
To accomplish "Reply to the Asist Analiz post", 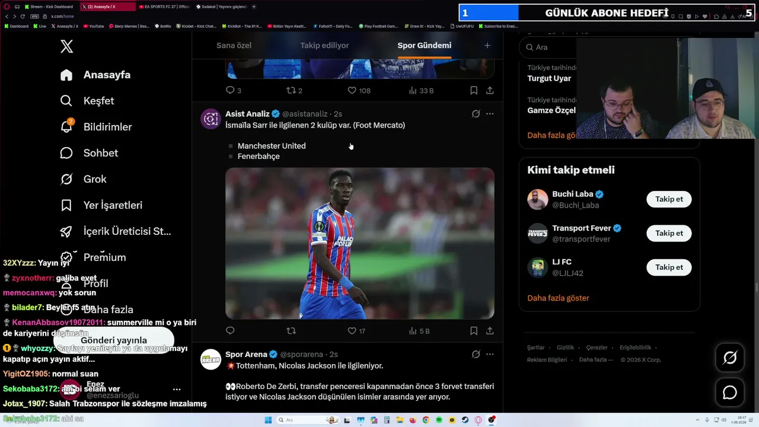I will (230, 331).
